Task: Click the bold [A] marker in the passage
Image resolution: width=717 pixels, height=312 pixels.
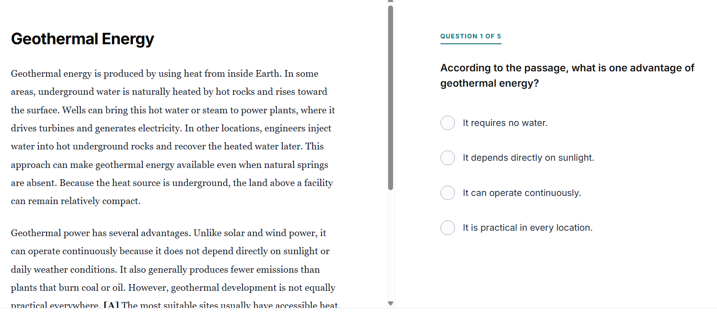Action: pos(111,305)
